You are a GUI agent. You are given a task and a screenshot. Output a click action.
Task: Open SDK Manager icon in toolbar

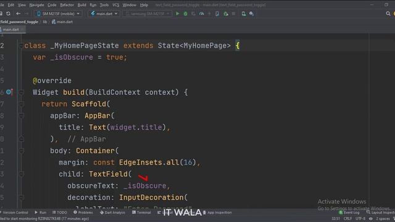click(x=251, y=14)
